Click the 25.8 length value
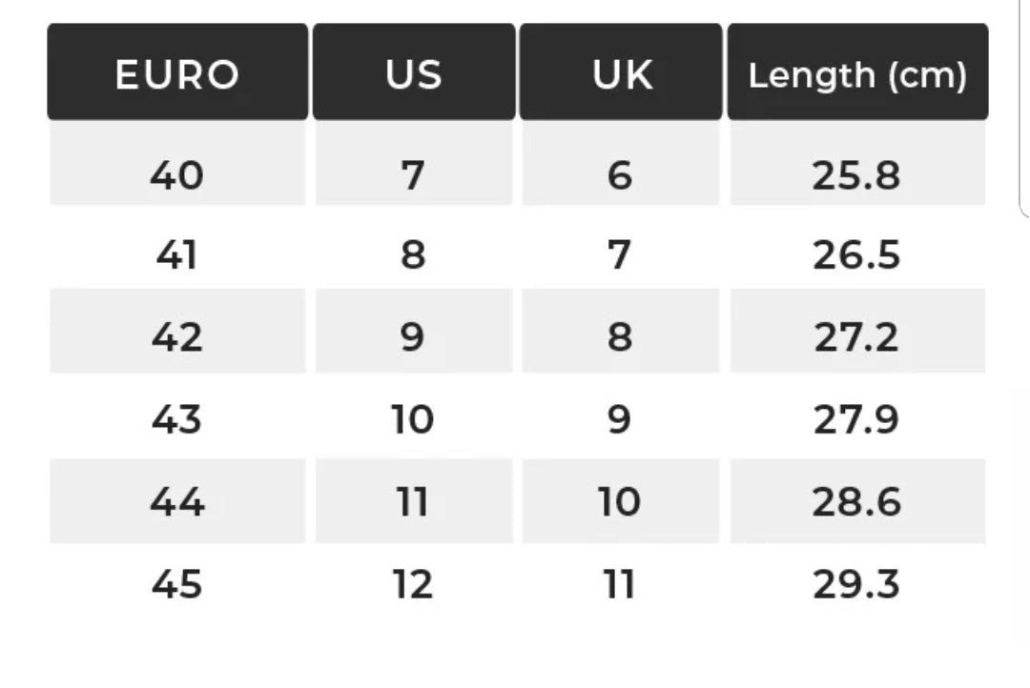Screen dimensions: 1030x688 [x=856, y=175]
